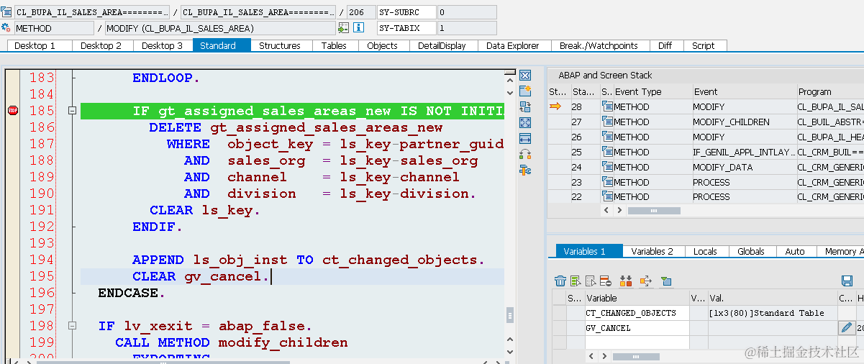864x364 pixels.
Task: Click the green-flag layout icon in Variables toolbar
Action: 666,281
